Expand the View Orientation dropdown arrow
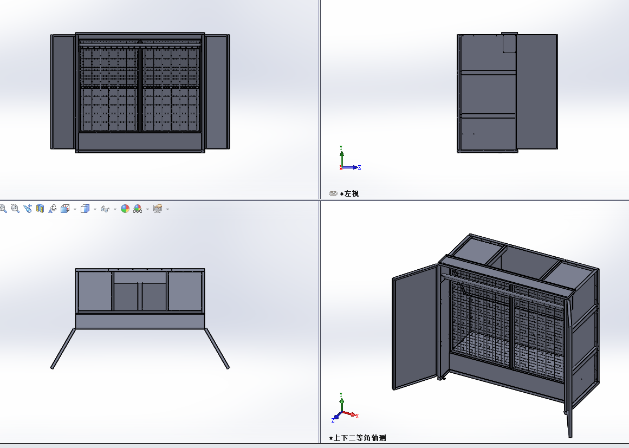Screen dimensions: 629x448 click(74, 209)
